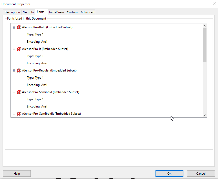The height and width of the screenshot is (179, 218).
Task: Open the Security tab
Action: pyautogui.click(x=28, y=12)
